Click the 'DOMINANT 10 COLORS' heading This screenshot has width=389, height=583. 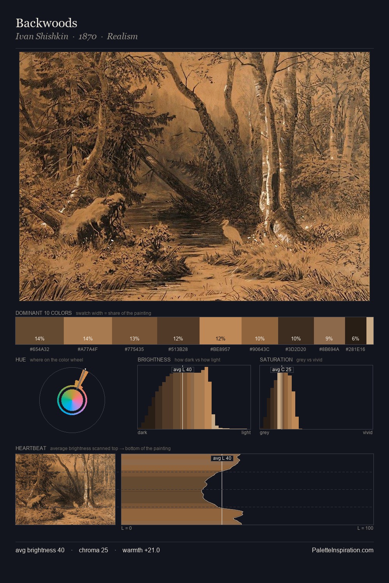coord(44,313)
